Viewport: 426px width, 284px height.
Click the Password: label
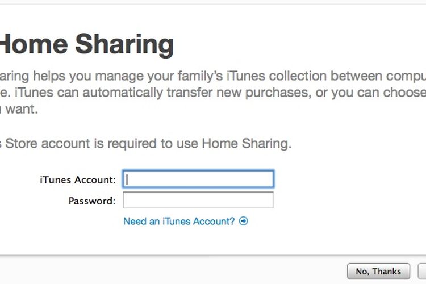pyautogui.click(x=92, y=201)
